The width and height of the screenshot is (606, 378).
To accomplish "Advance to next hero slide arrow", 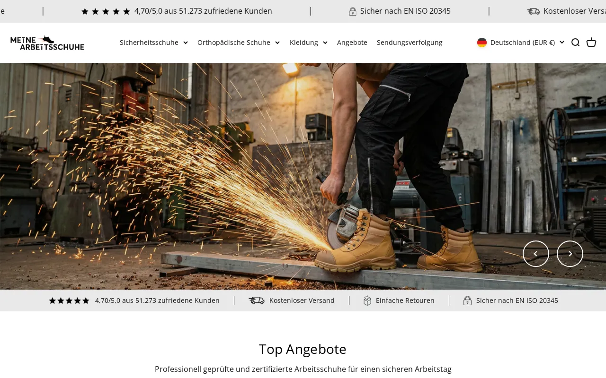I will [570, 254].
